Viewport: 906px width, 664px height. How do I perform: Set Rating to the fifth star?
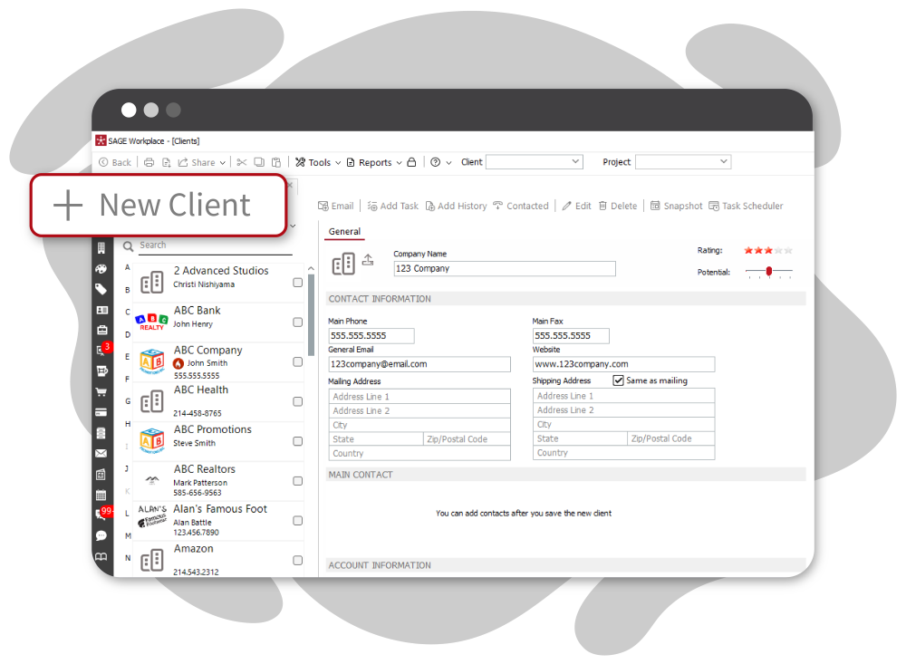[x=789, y=251]
